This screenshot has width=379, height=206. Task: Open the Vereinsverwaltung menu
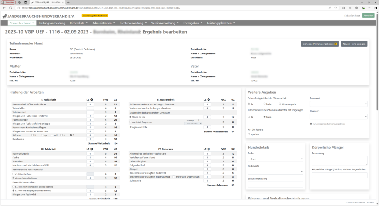tap(165, 23)
